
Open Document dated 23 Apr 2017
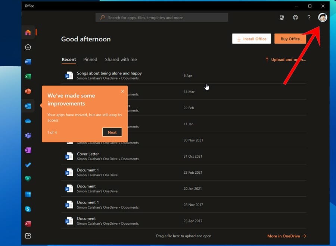click(x=184, y=221)
